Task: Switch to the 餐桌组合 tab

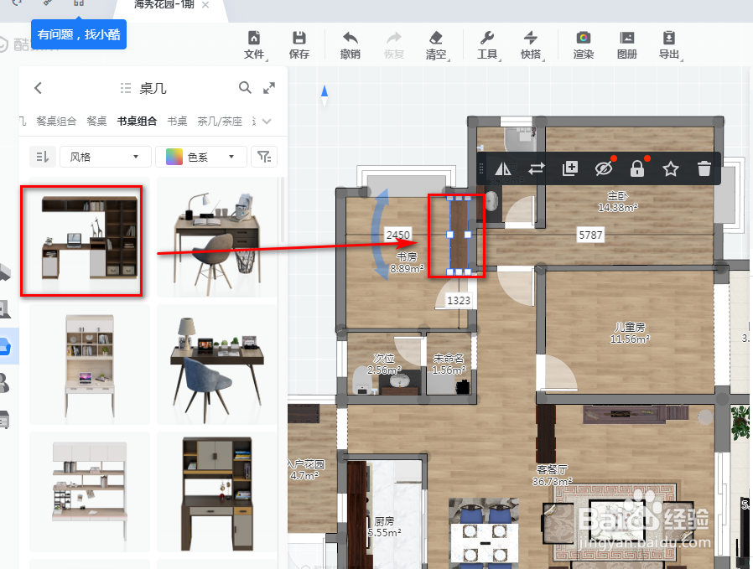Action: [x=56, y=121]
